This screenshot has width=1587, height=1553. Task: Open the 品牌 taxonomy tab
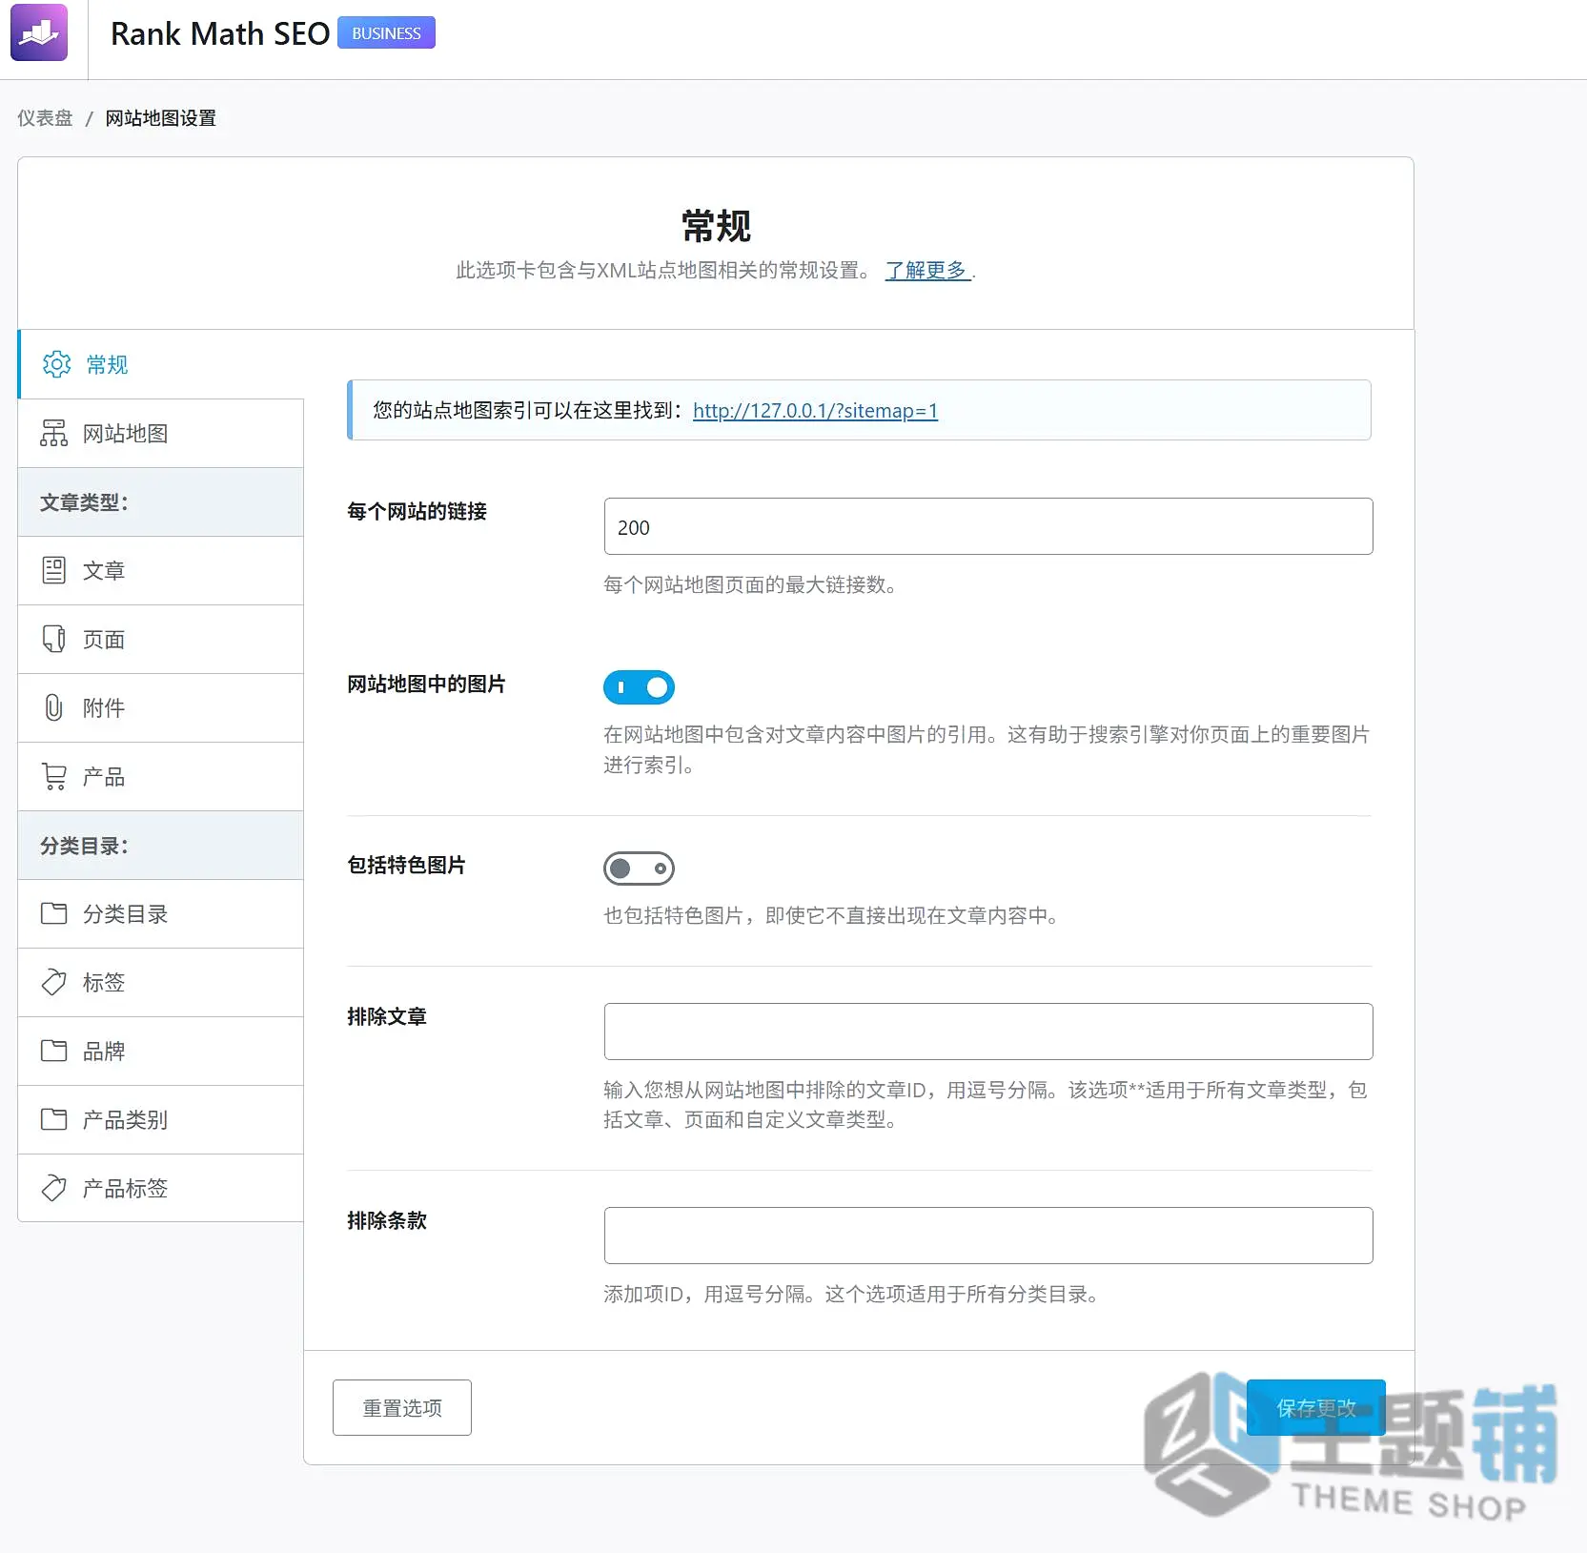point(161,1051)
